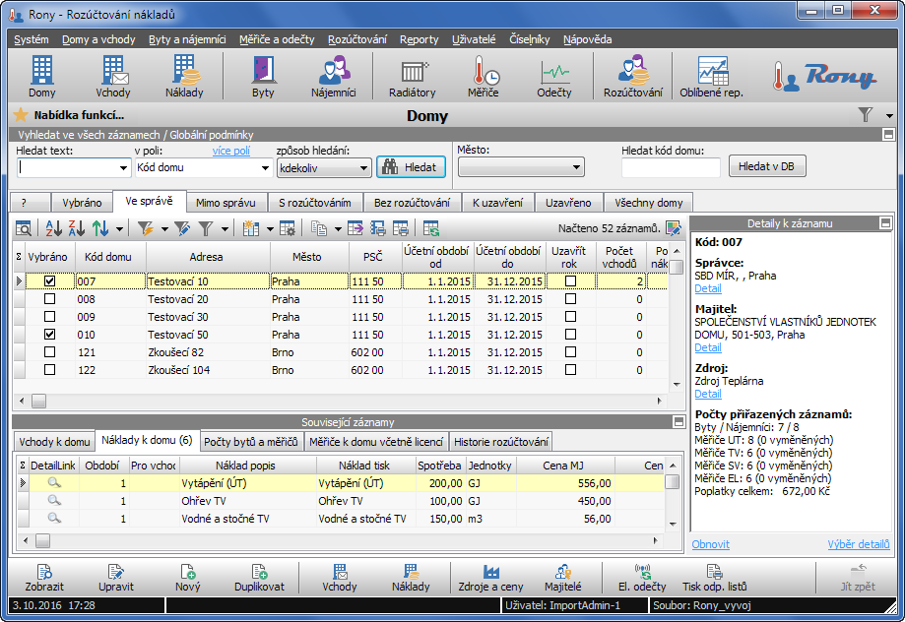Viewport: 905px width, 622px height.
Task: Uncheck Vybráno checkbox for house 010
Action: point(49,334)
